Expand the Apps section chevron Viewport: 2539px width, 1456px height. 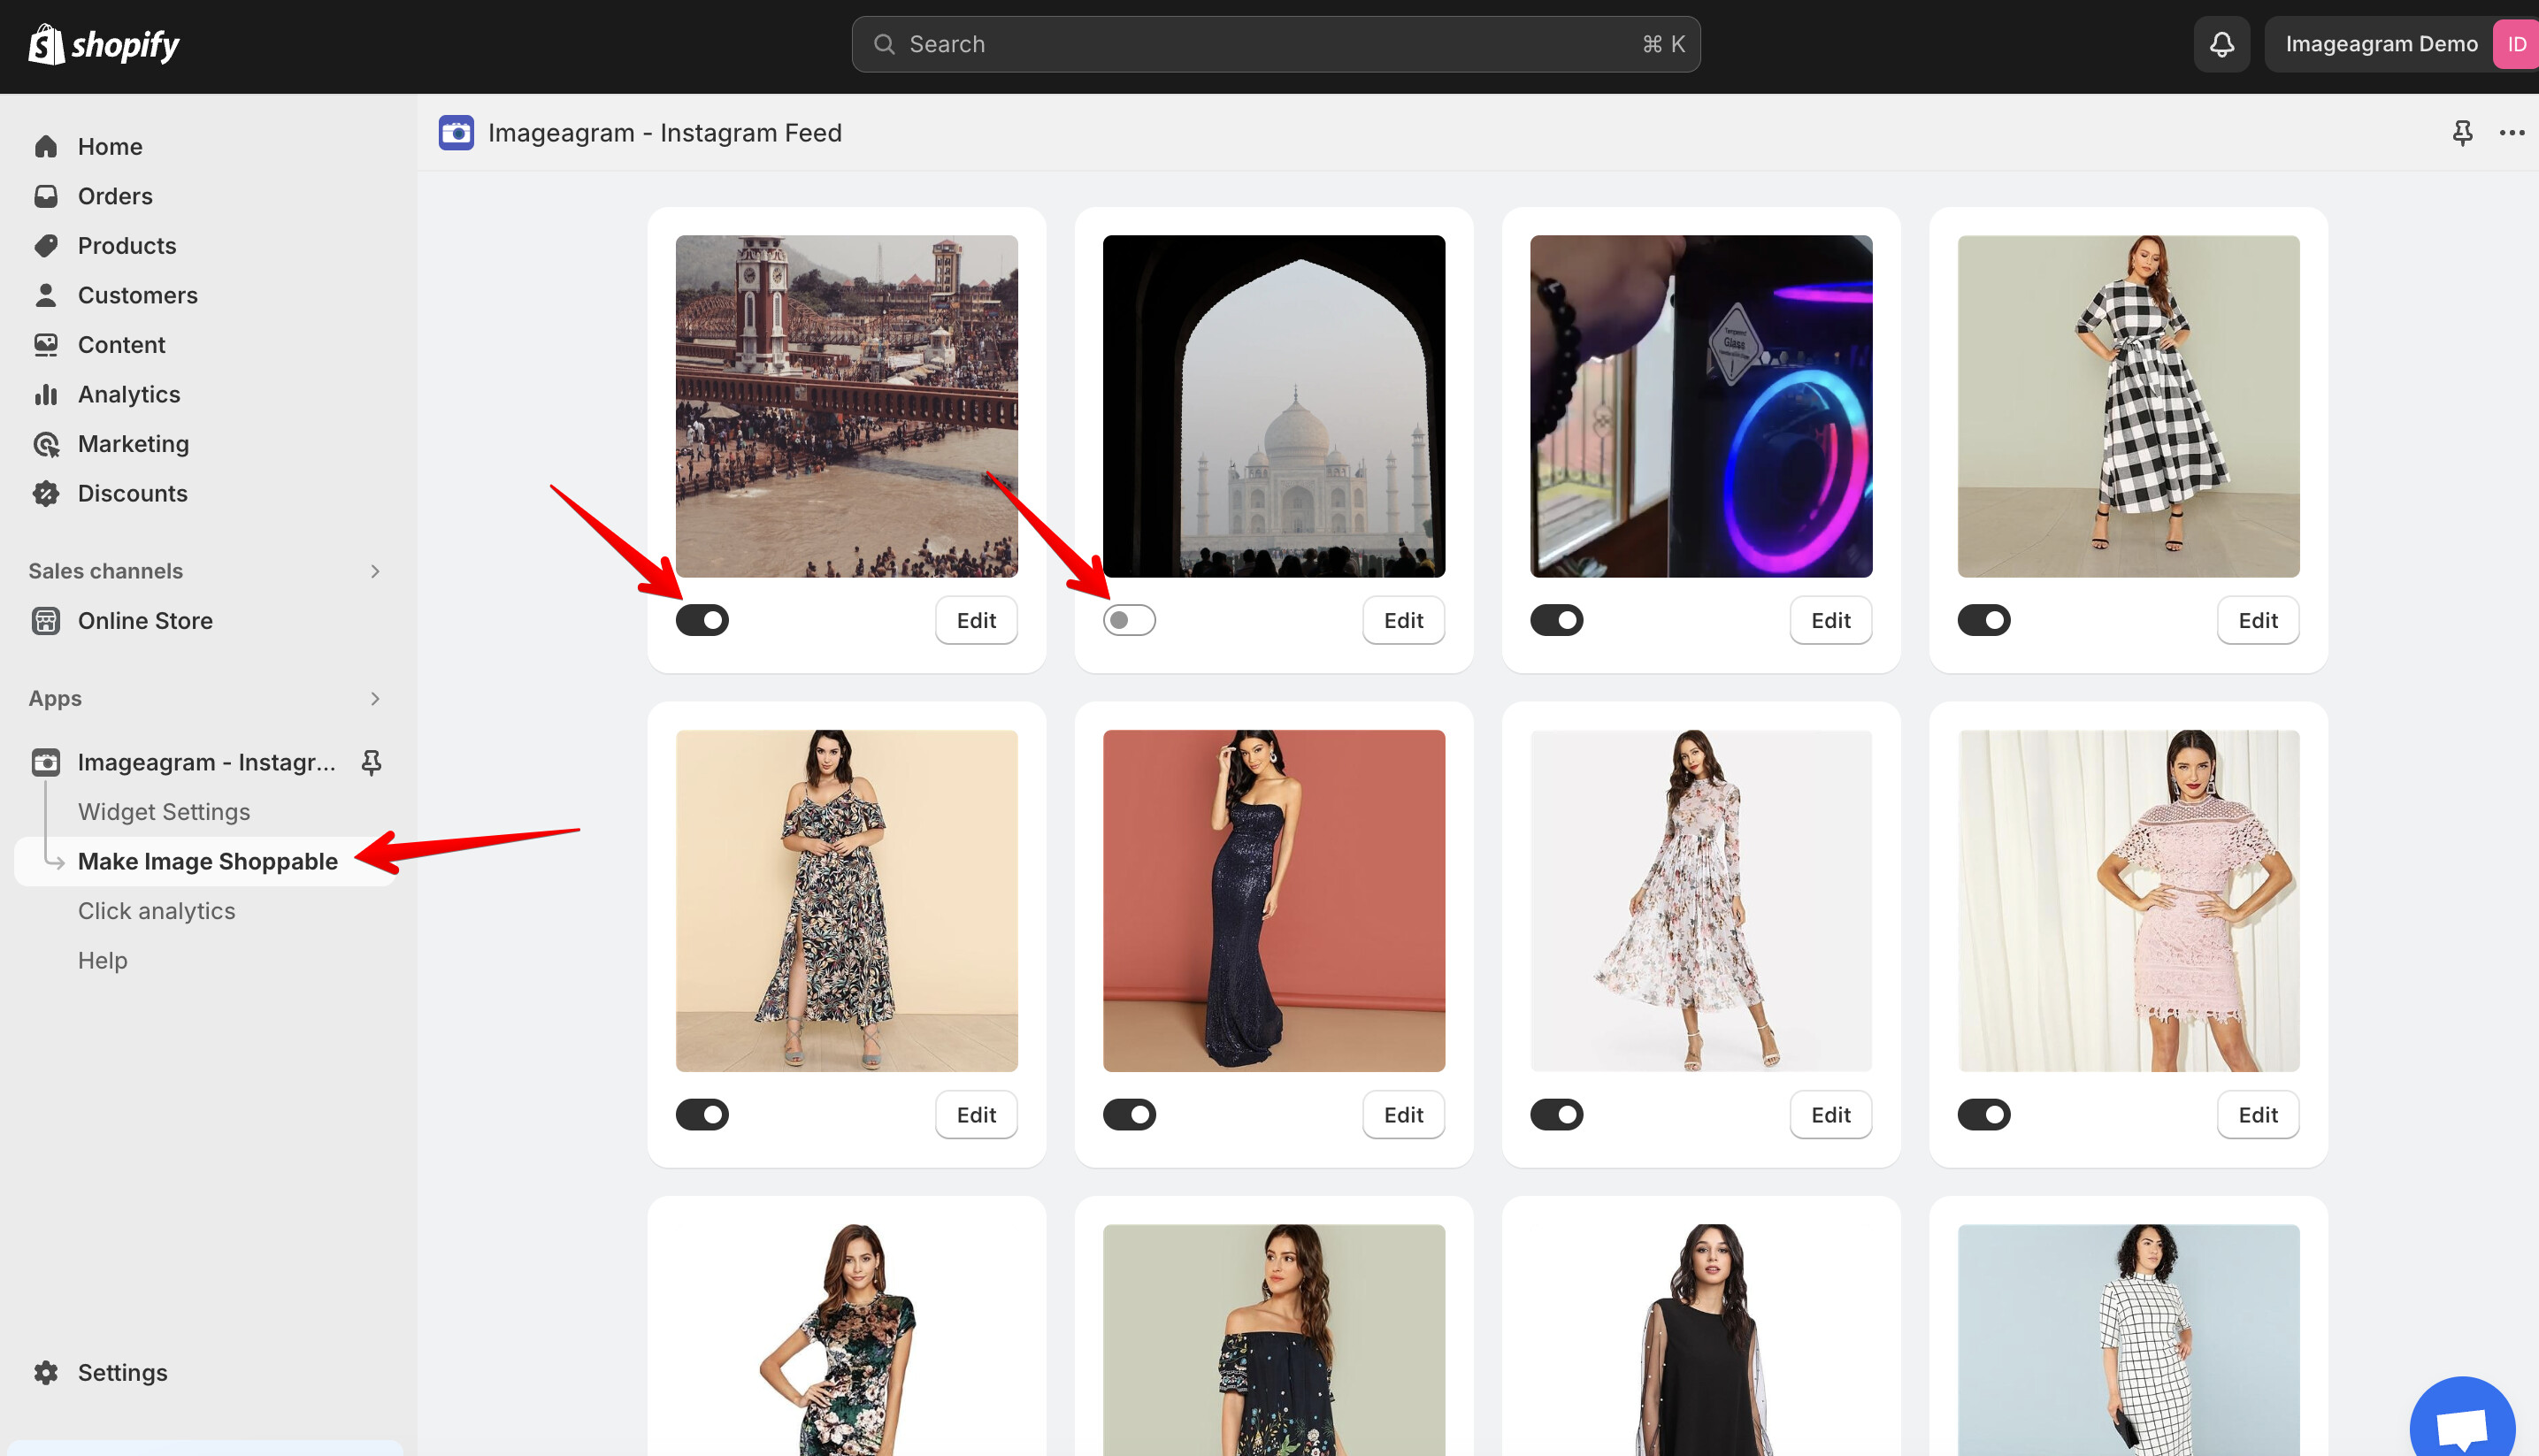tap(375, 698)
